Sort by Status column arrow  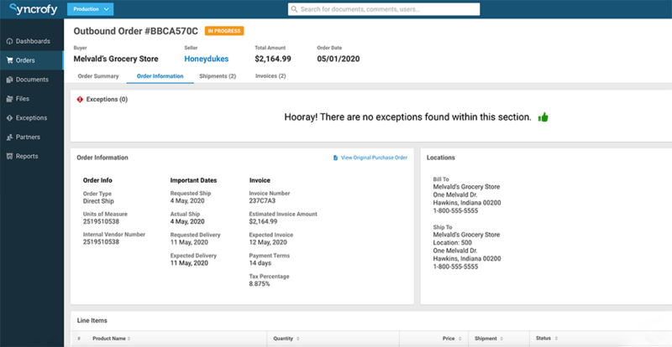(x=556, y=339)
